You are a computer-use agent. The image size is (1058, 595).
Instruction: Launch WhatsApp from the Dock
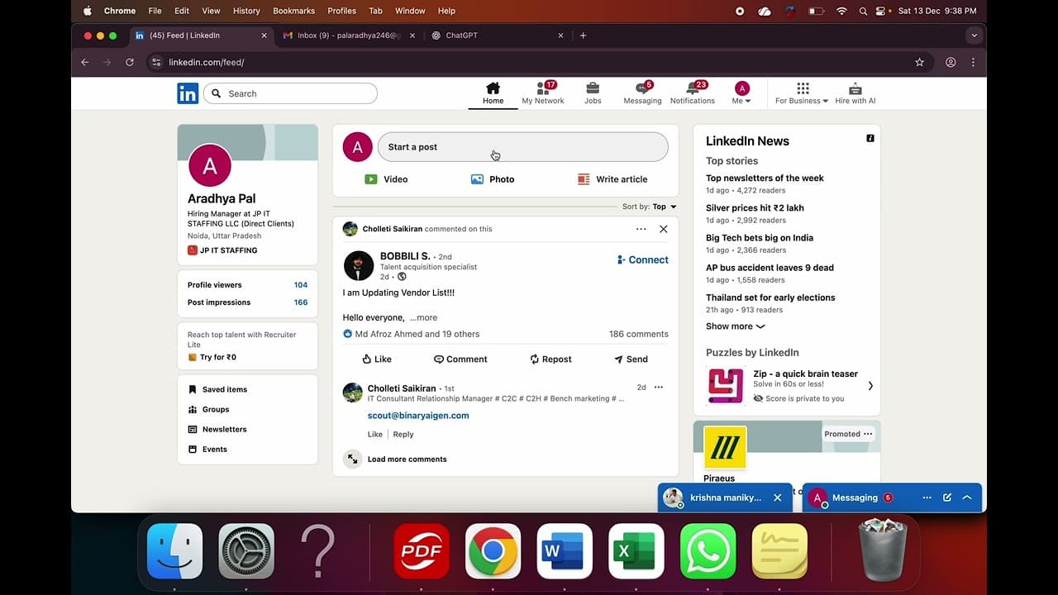[708, 551]
